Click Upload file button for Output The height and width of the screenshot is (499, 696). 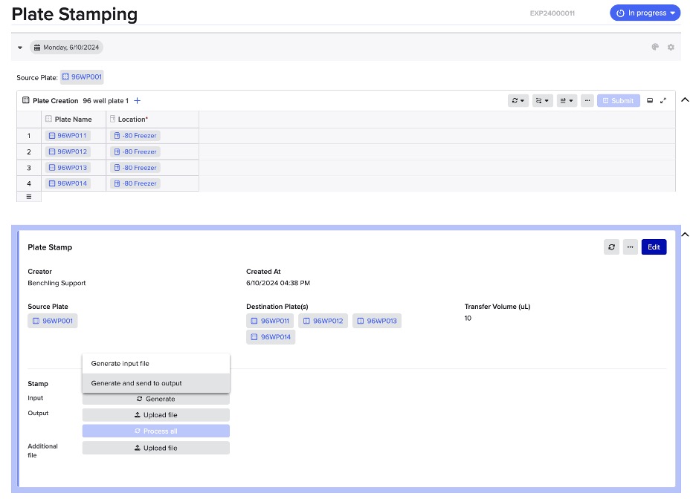pos(155,415)
